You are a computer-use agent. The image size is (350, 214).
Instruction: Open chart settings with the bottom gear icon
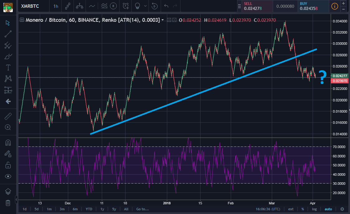tap(342, 209)
